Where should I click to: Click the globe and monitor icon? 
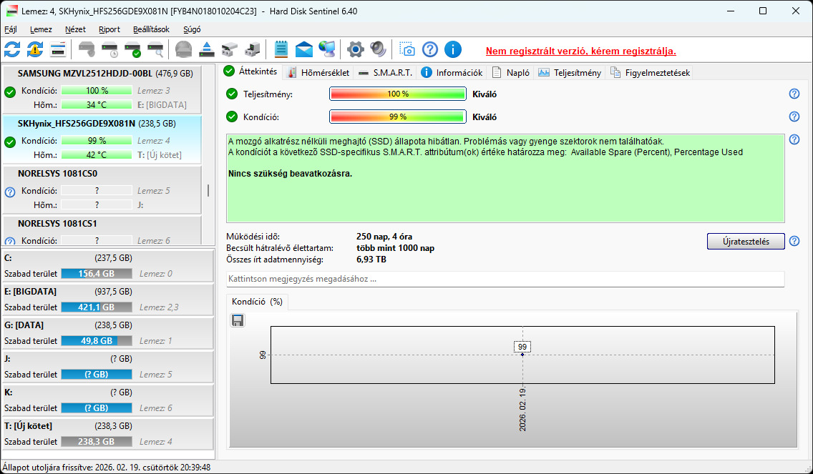click(x=327, y=50)
